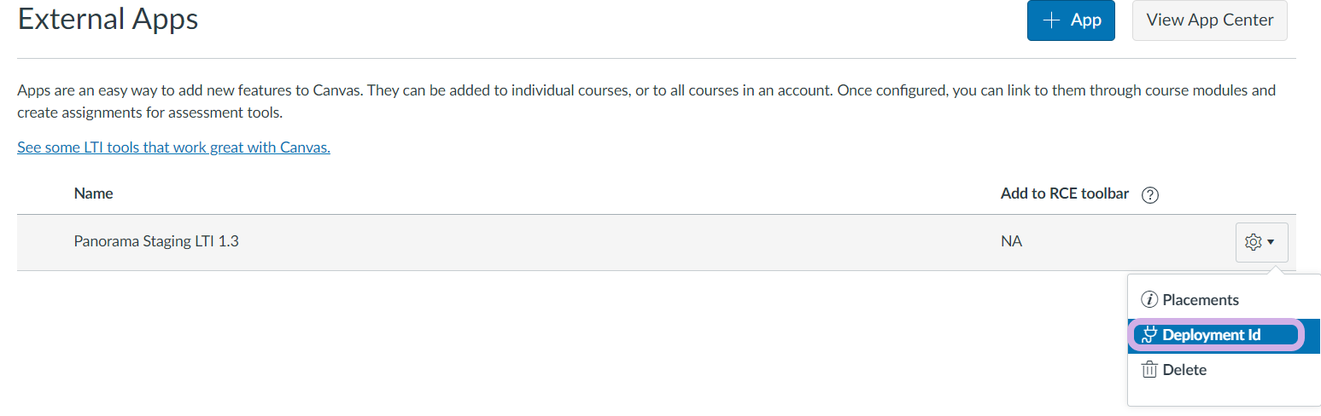
Task: Click the Add to RCE toolbar header
Action: [x=1065, y=194]
